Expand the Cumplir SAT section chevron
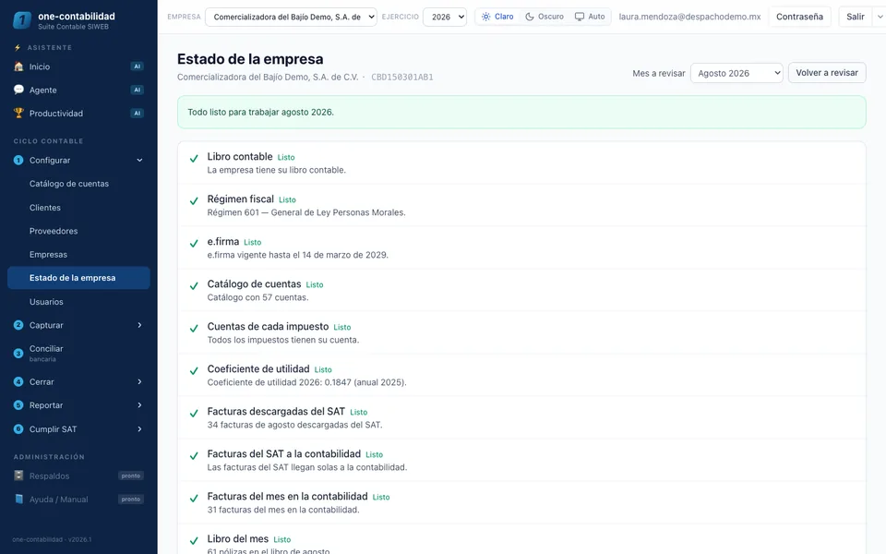 coord(139,429)
